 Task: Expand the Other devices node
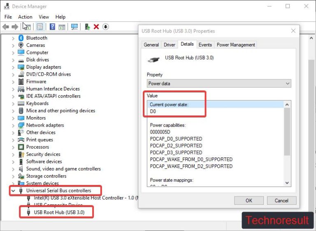tap(13, 132)
